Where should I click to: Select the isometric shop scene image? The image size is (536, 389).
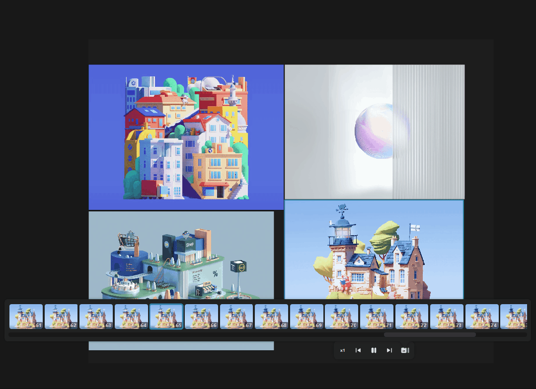tap(181, 255)
